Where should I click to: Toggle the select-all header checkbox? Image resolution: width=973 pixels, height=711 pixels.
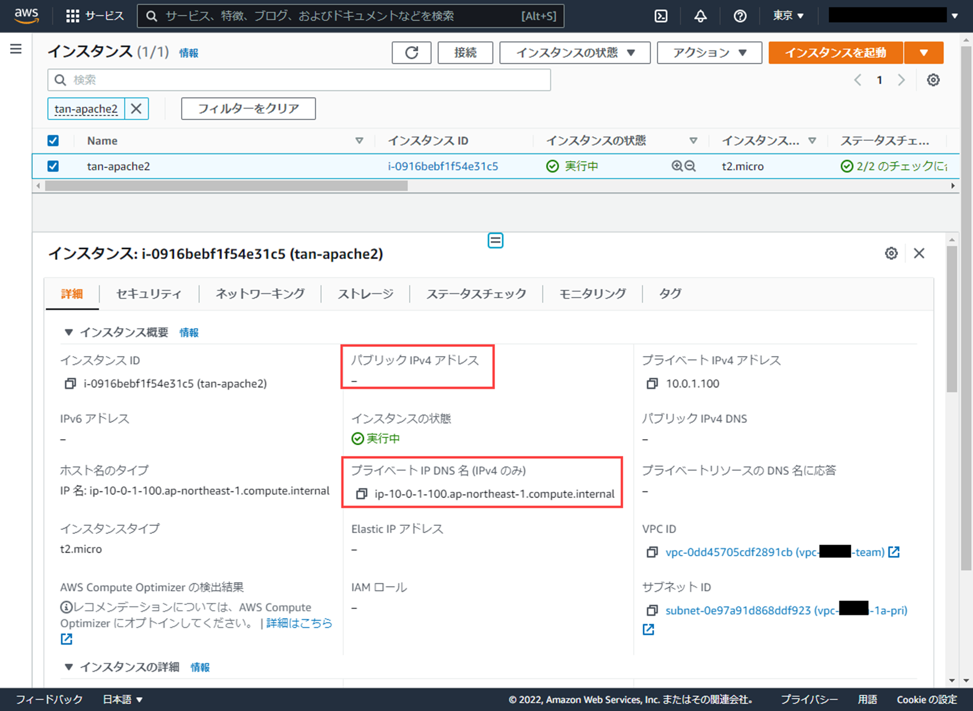point(53,141)
